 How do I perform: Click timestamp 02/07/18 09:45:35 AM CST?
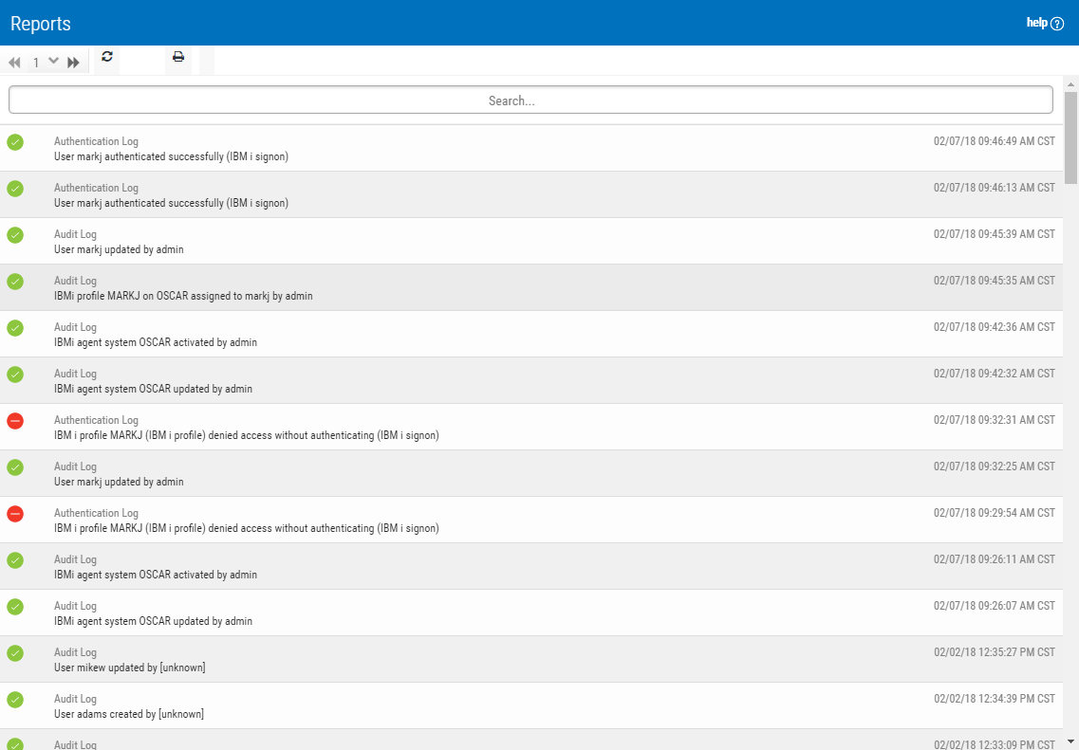coord(995,281)
